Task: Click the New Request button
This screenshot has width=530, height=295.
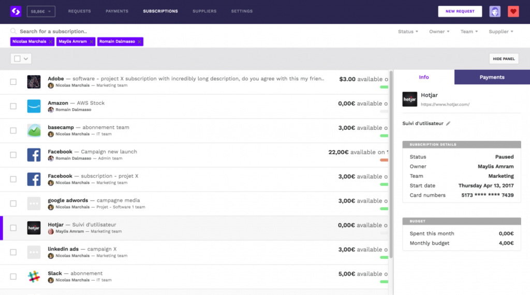Action: pyautogui.click(x=460, y=11)
